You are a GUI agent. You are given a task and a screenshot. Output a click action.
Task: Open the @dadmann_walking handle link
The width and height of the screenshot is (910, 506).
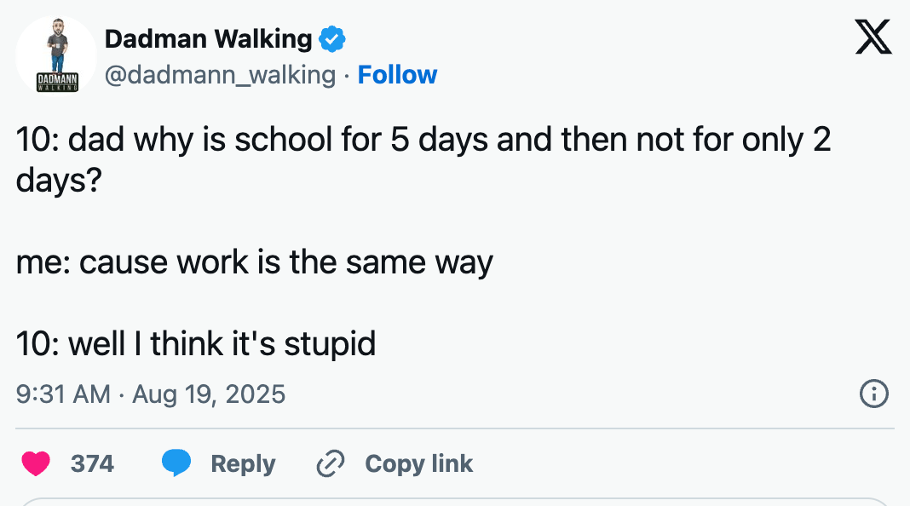click(220, 75)
